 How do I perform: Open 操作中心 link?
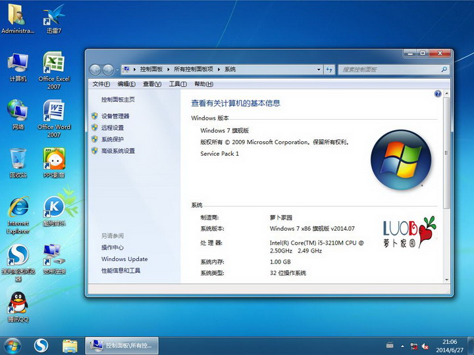click(113, 248)
